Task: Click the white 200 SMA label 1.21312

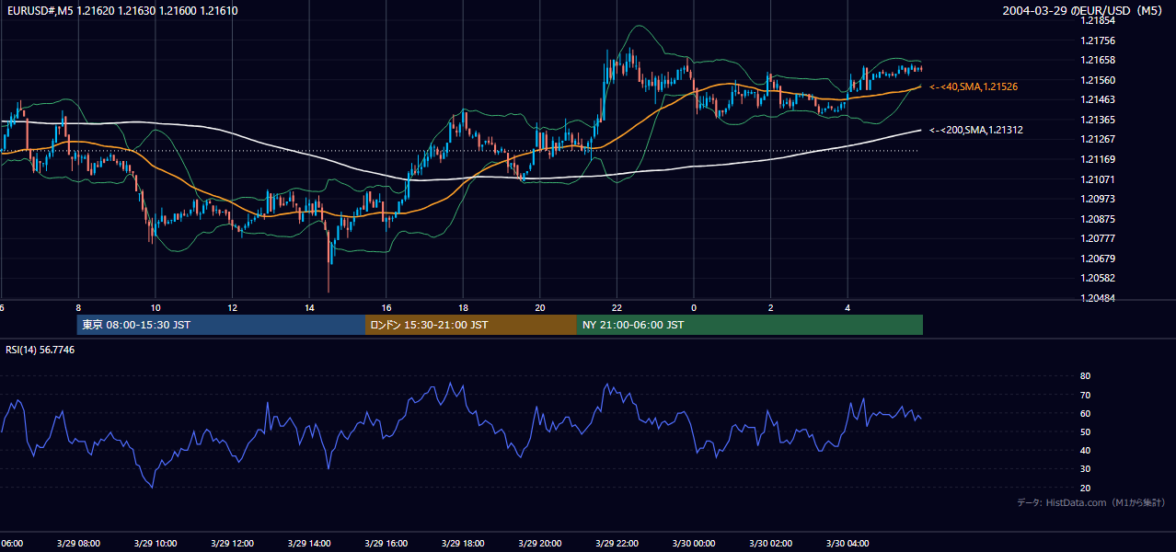Action: coord(975,131)
